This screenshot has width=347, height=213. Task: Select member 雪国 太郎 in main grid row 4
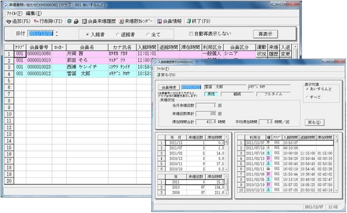click(x=87, y=74)
